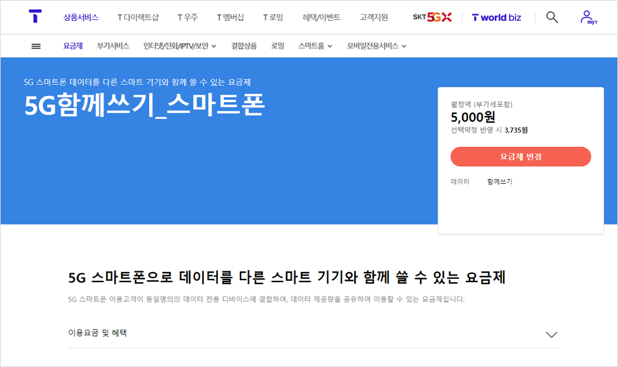This screenshot has width=618, height=367.
Task: Select the 부가서비스 sub-tab
Action: pos(113,46)
